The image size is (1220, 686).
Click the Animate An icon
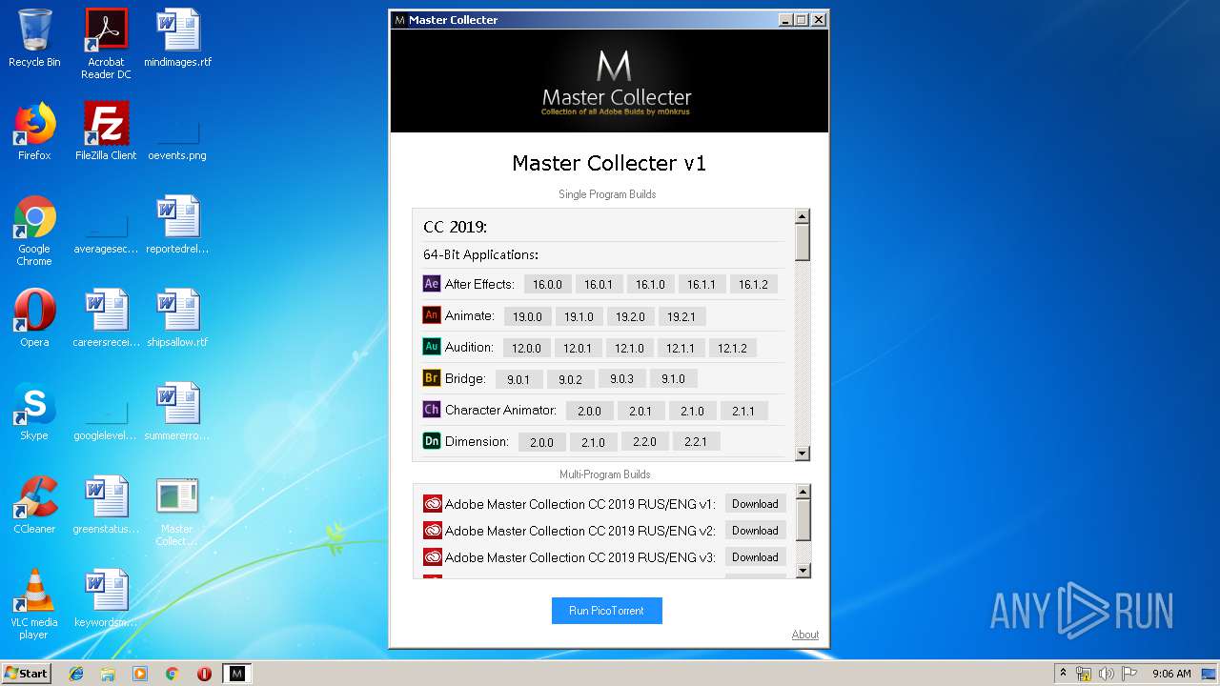432,315
